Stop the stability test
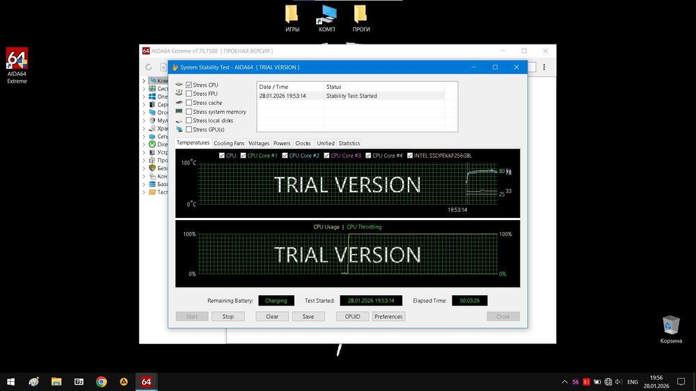The height and width of the screenshot is (391, 696). tap(228, 316)
